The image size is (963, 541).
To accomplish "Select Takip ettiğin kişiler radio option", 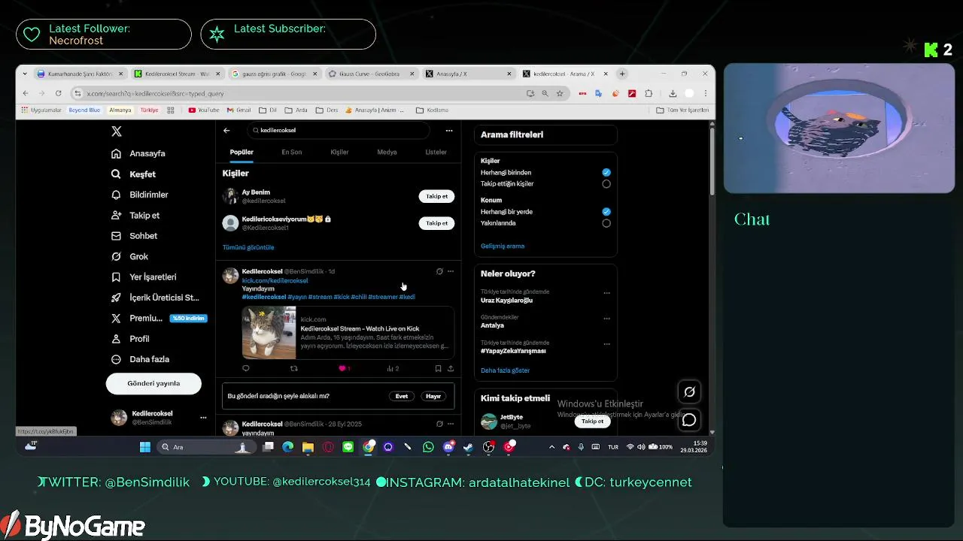I will tap(606, 183).
